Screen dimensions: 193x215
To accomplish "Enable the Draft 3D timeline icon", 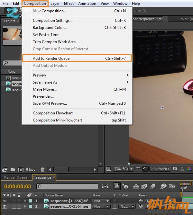I will [125, 186].
